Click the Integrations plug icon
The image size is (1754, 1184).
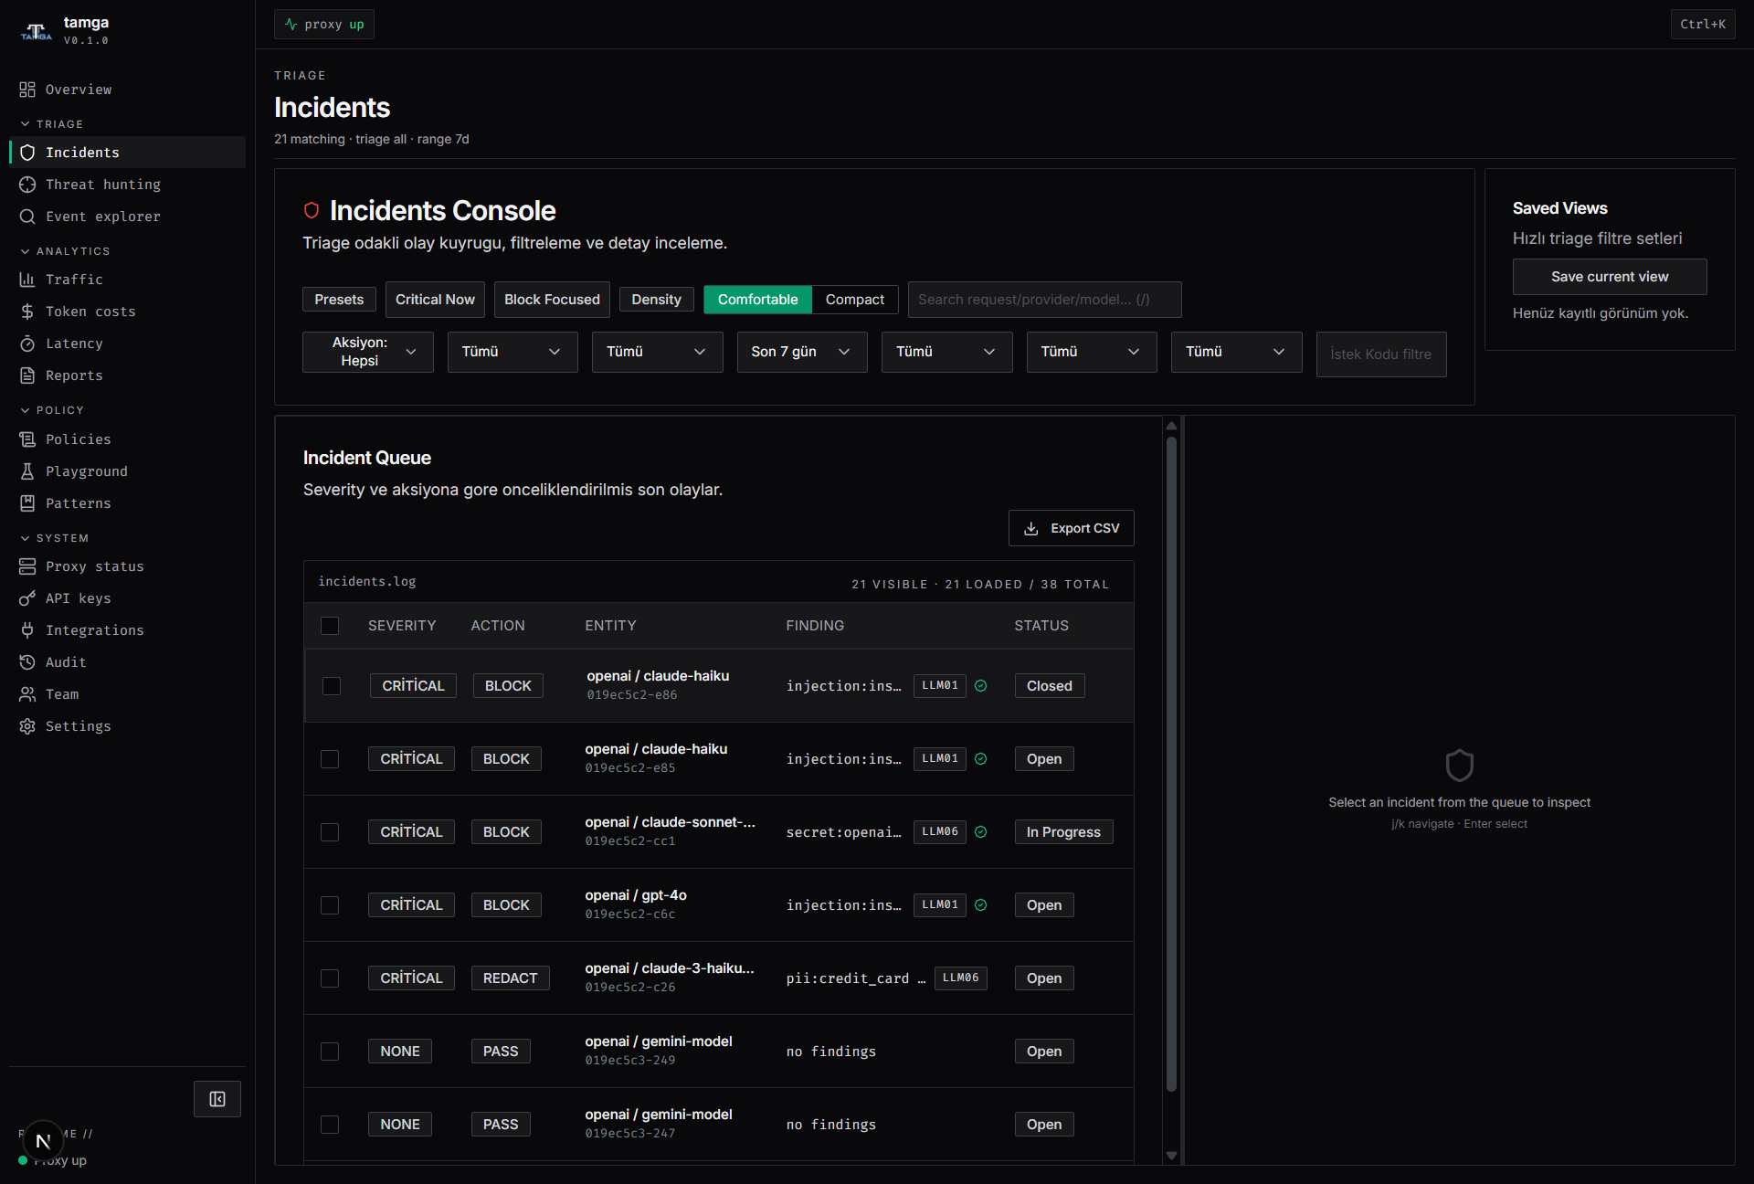coord(27,630)
